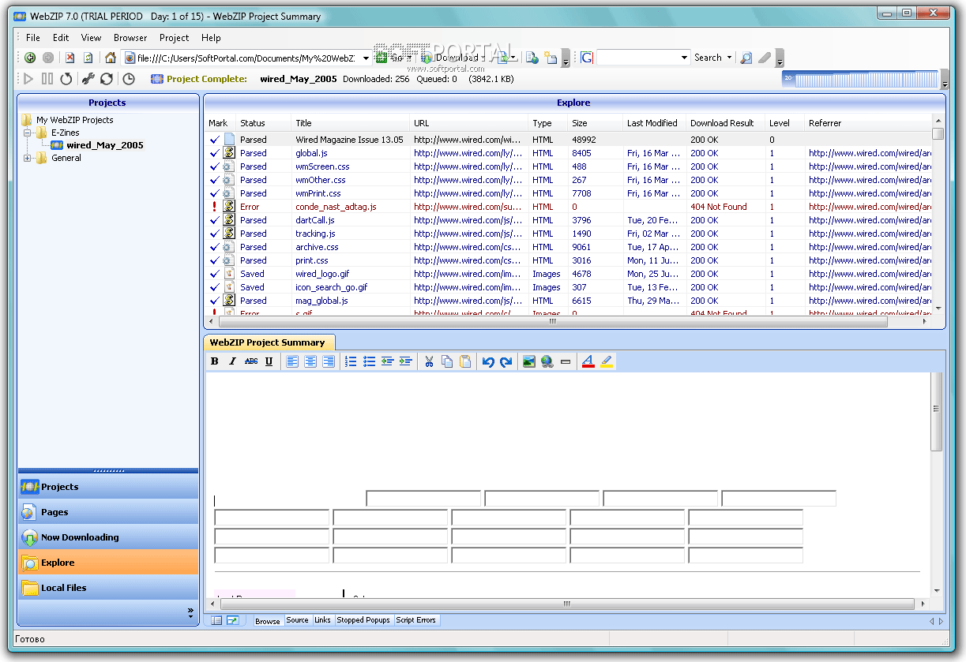Screen dimensions: 966x662
Task: Switch to the Links tab
Action: pyautogui.click(x=323, y=620)
